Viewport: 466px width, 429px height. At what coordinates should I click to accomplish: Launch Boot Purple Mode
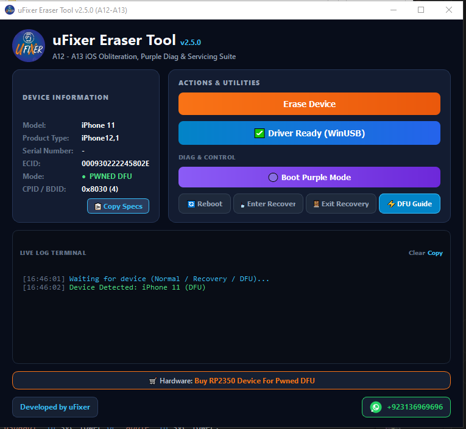coord(309,177)
